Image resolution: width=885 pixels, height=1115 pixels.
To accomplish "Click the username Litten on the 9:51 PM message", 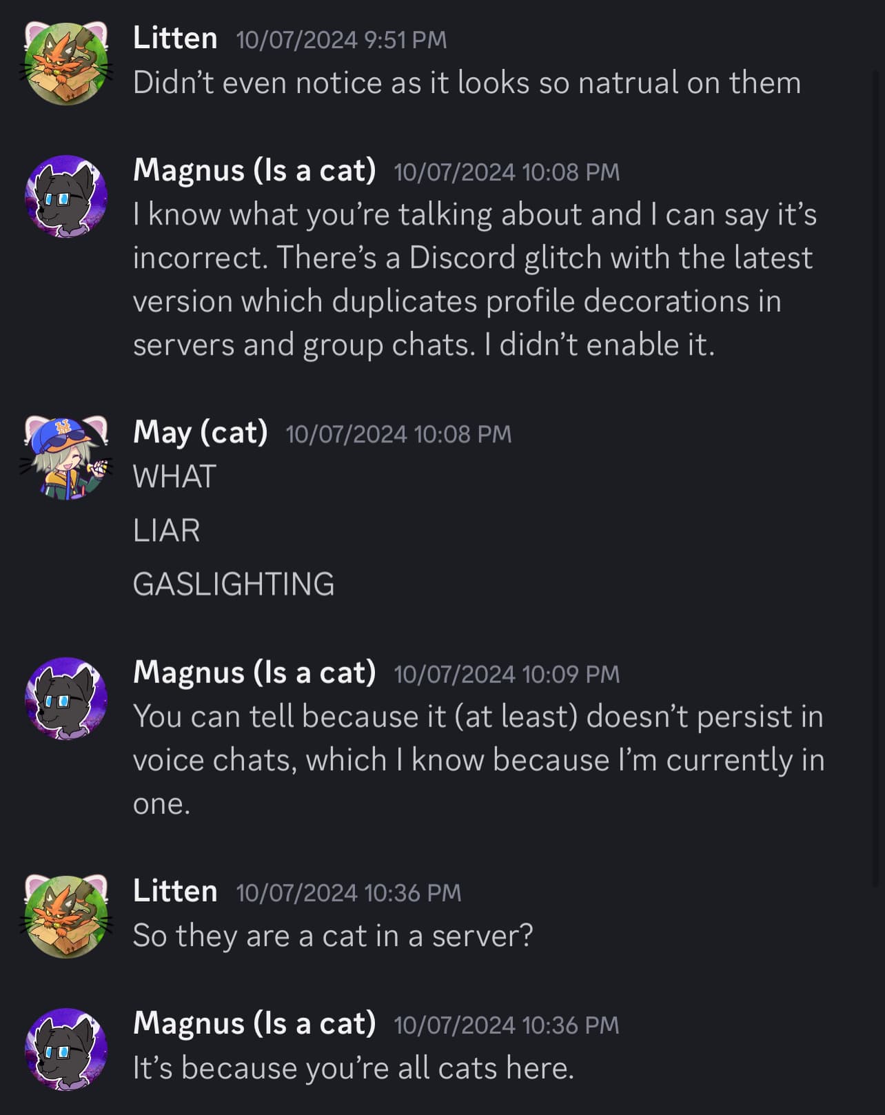I will point(175,39).
